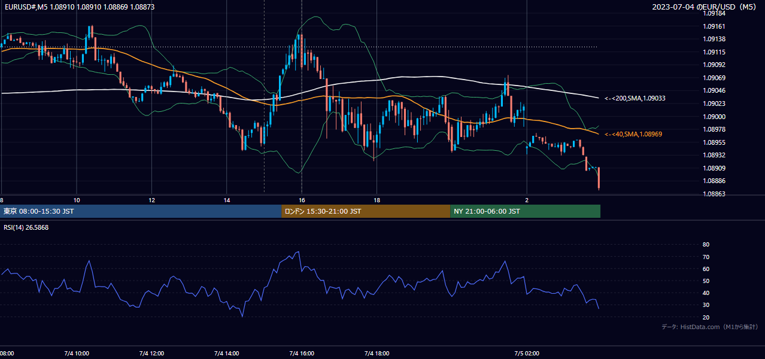
Task: Click the 7/4 10:00 time axis label
Action: pyautogui.click(x=76, y=353)
